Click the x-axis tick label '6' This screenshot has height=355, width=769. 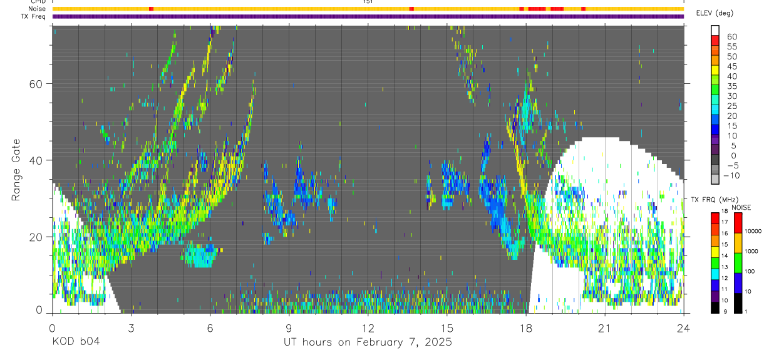[x=210, y=328]
